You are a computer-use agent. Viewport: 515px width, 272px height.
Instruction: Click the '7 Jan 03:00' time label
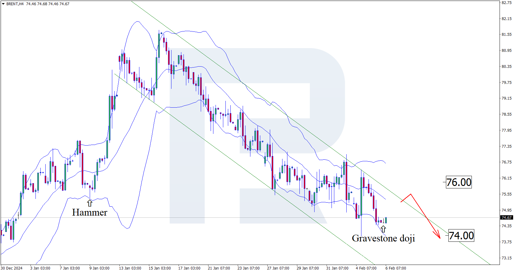[x=70, y=268]
